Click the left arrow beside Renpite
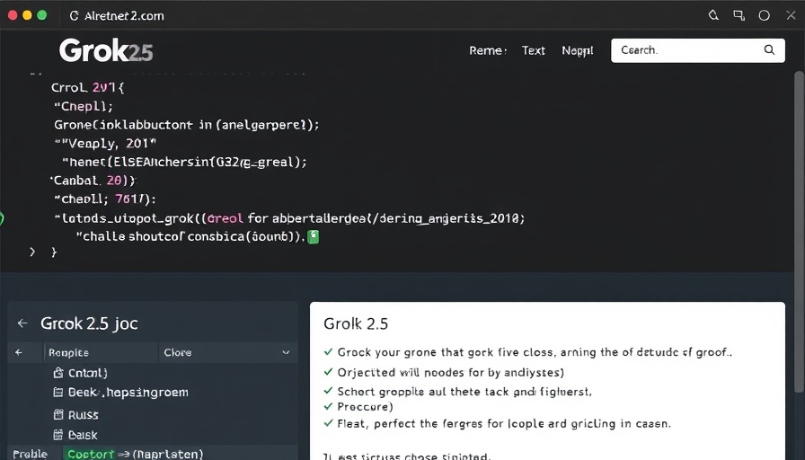Screen dimensions: 805x460 19,353
